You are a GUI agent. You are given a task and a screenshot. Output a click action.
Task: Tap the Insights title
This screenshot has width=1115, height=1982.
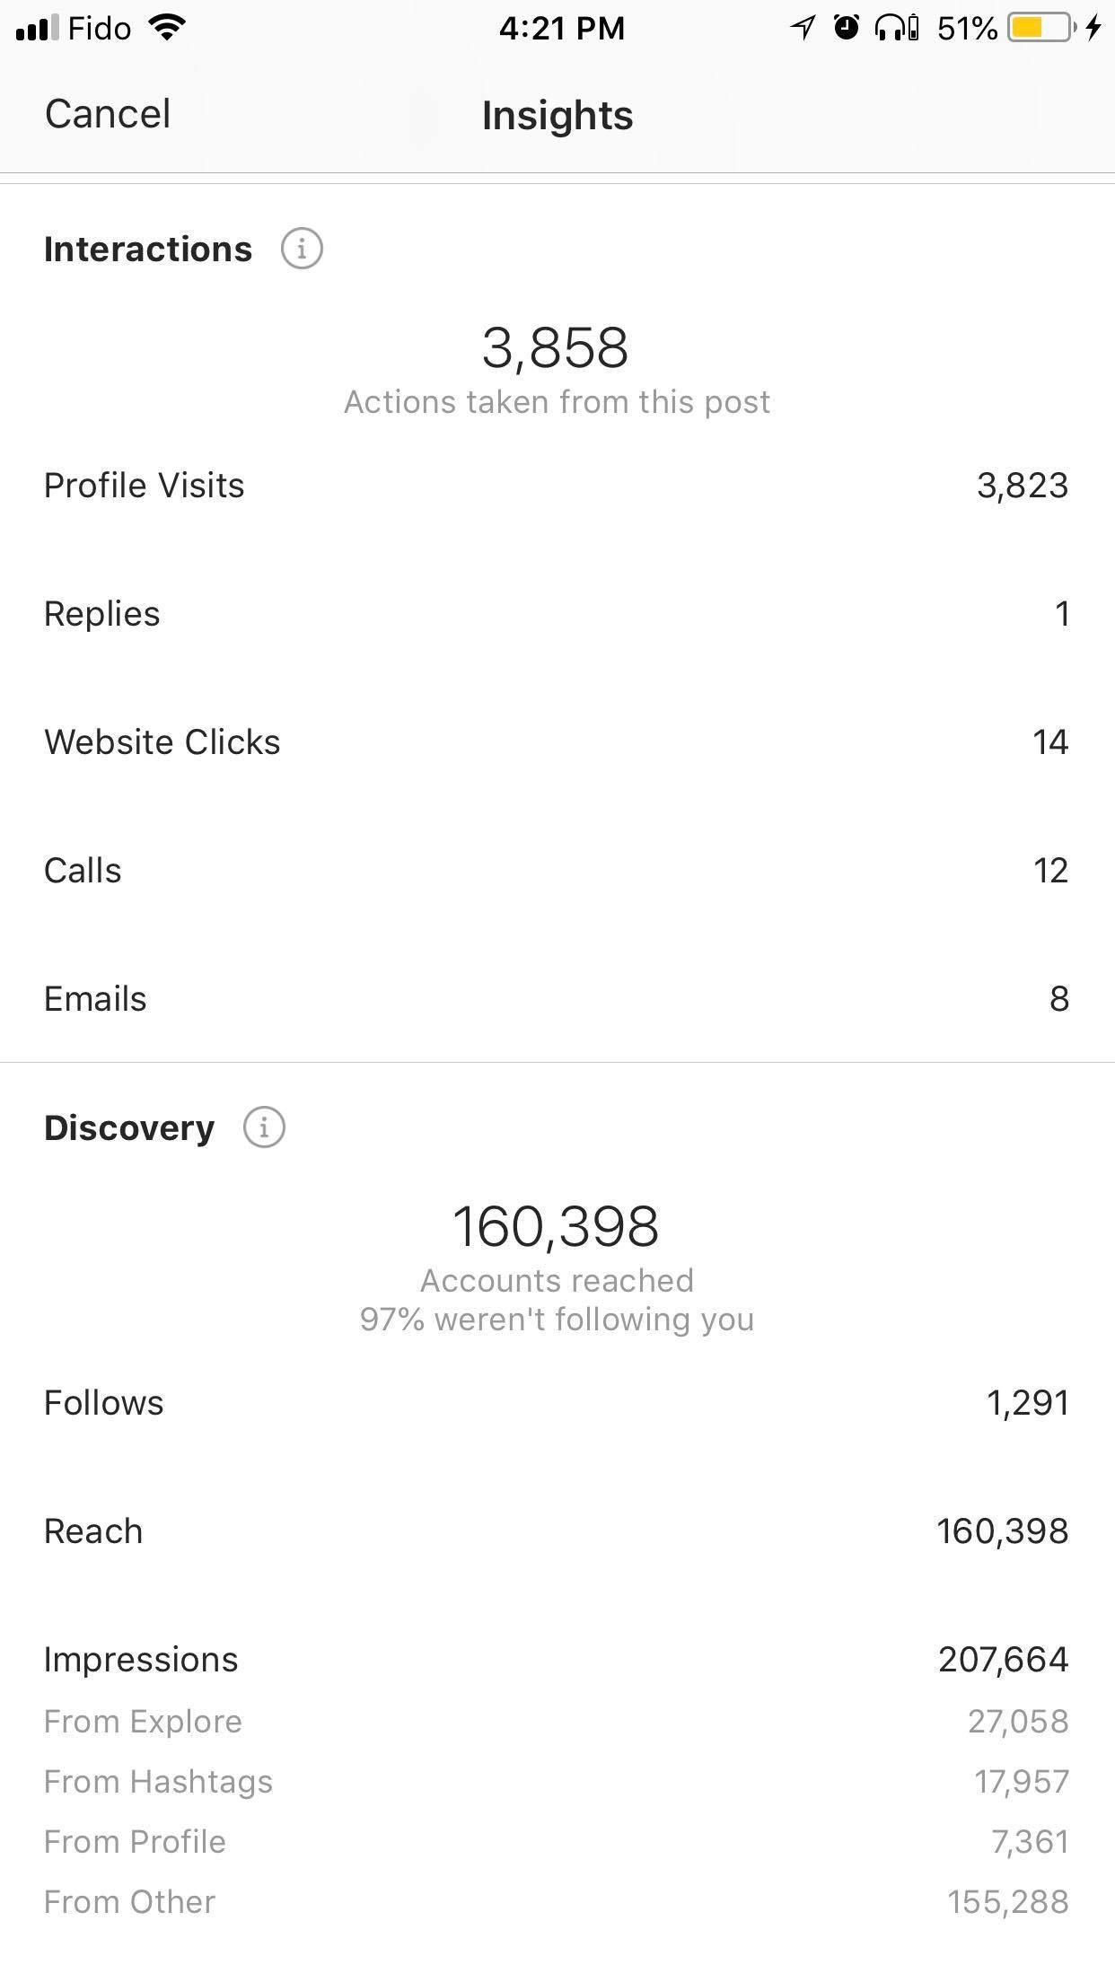(557, 116)
